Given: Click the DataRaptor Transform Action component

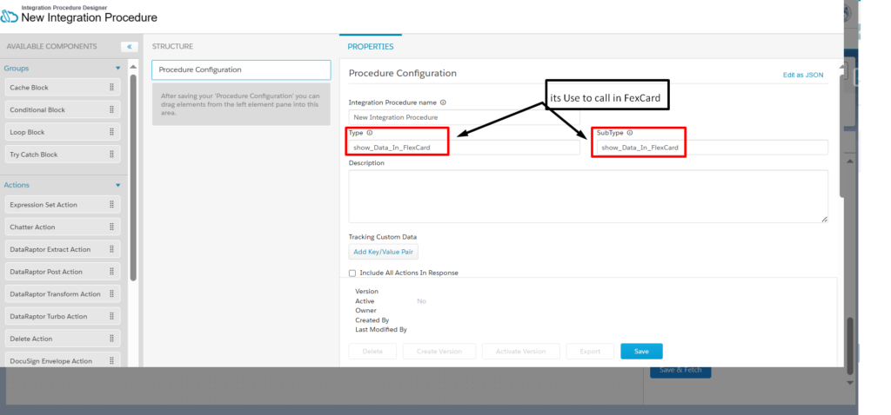Looking at the screenshot, I should [63, 293].
